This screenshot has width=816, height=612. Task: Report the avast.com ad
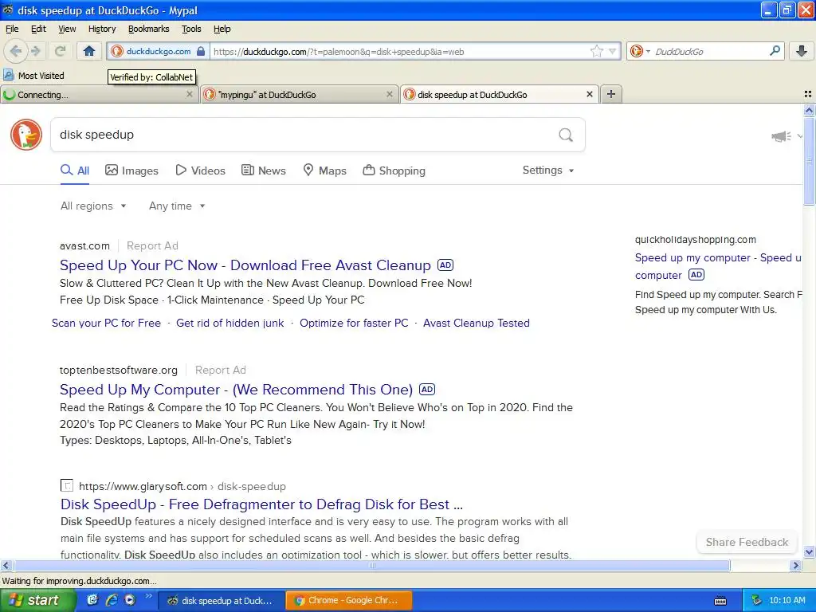152,245
